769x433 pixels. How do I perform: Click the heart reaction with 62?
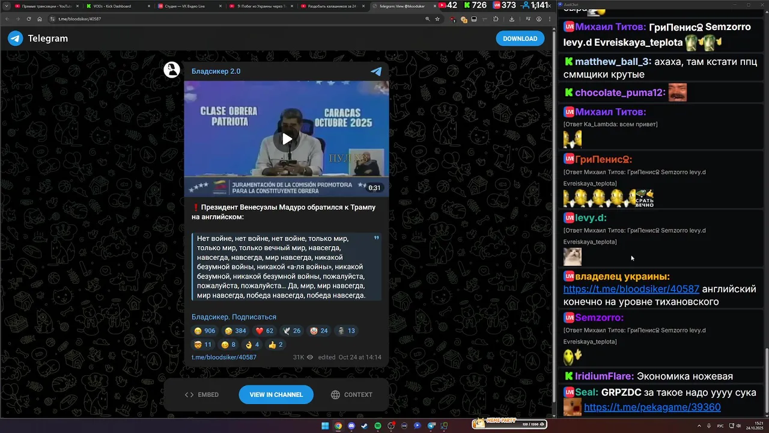pos(264,331)
